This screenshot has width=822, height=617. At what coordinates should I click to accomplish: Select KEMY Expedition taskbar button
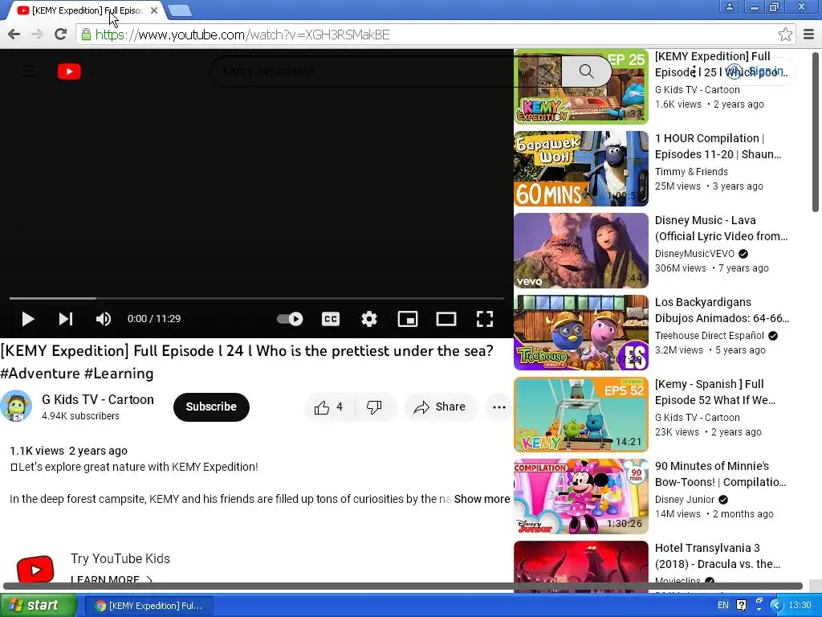tap(149, 606)
